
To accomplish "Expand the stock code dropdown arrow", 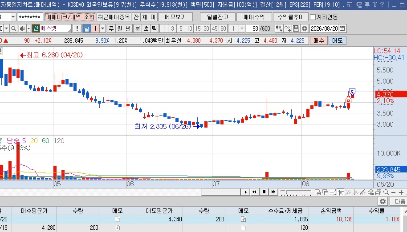I will [x=6, y=28].
